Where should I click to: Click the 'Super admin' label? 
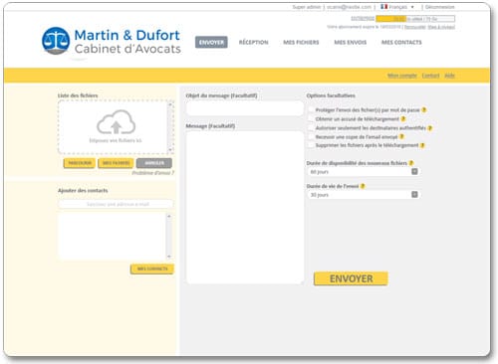click(307, 7)
